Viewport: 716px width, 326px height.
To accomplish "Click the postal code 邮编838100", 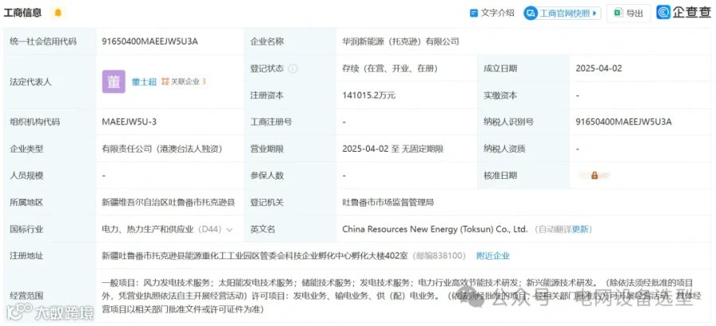I will 439,256.
